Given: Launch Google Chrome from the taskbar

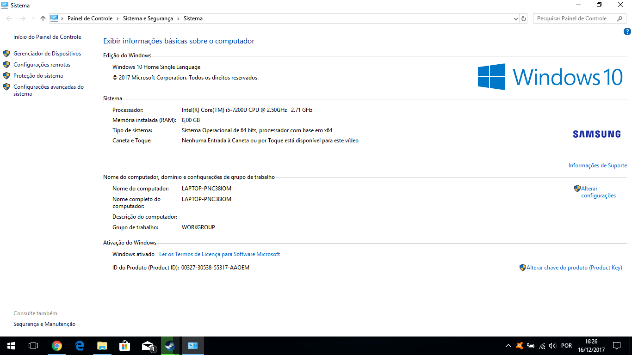Looking at the screenshot, I should click(57, 346).
